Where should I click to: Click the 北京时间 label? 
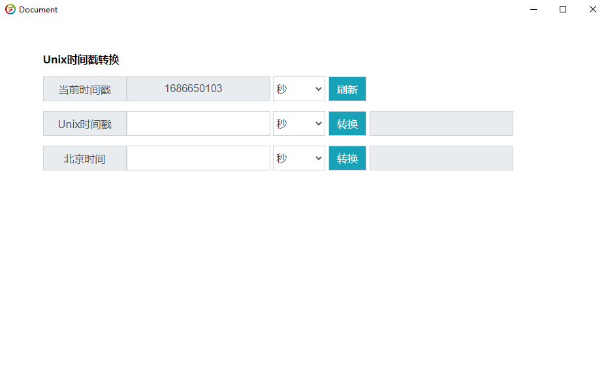pos(85,158)
